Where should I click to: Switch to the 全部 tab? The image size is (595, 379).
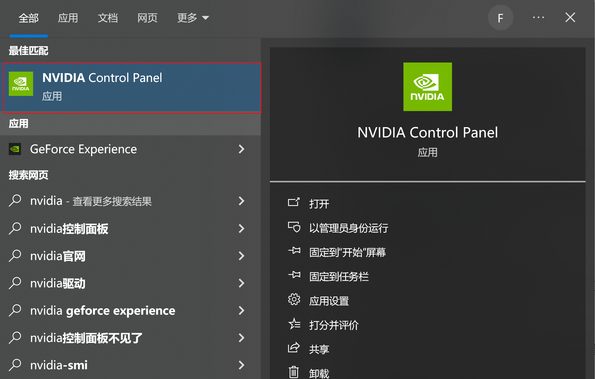29,18
